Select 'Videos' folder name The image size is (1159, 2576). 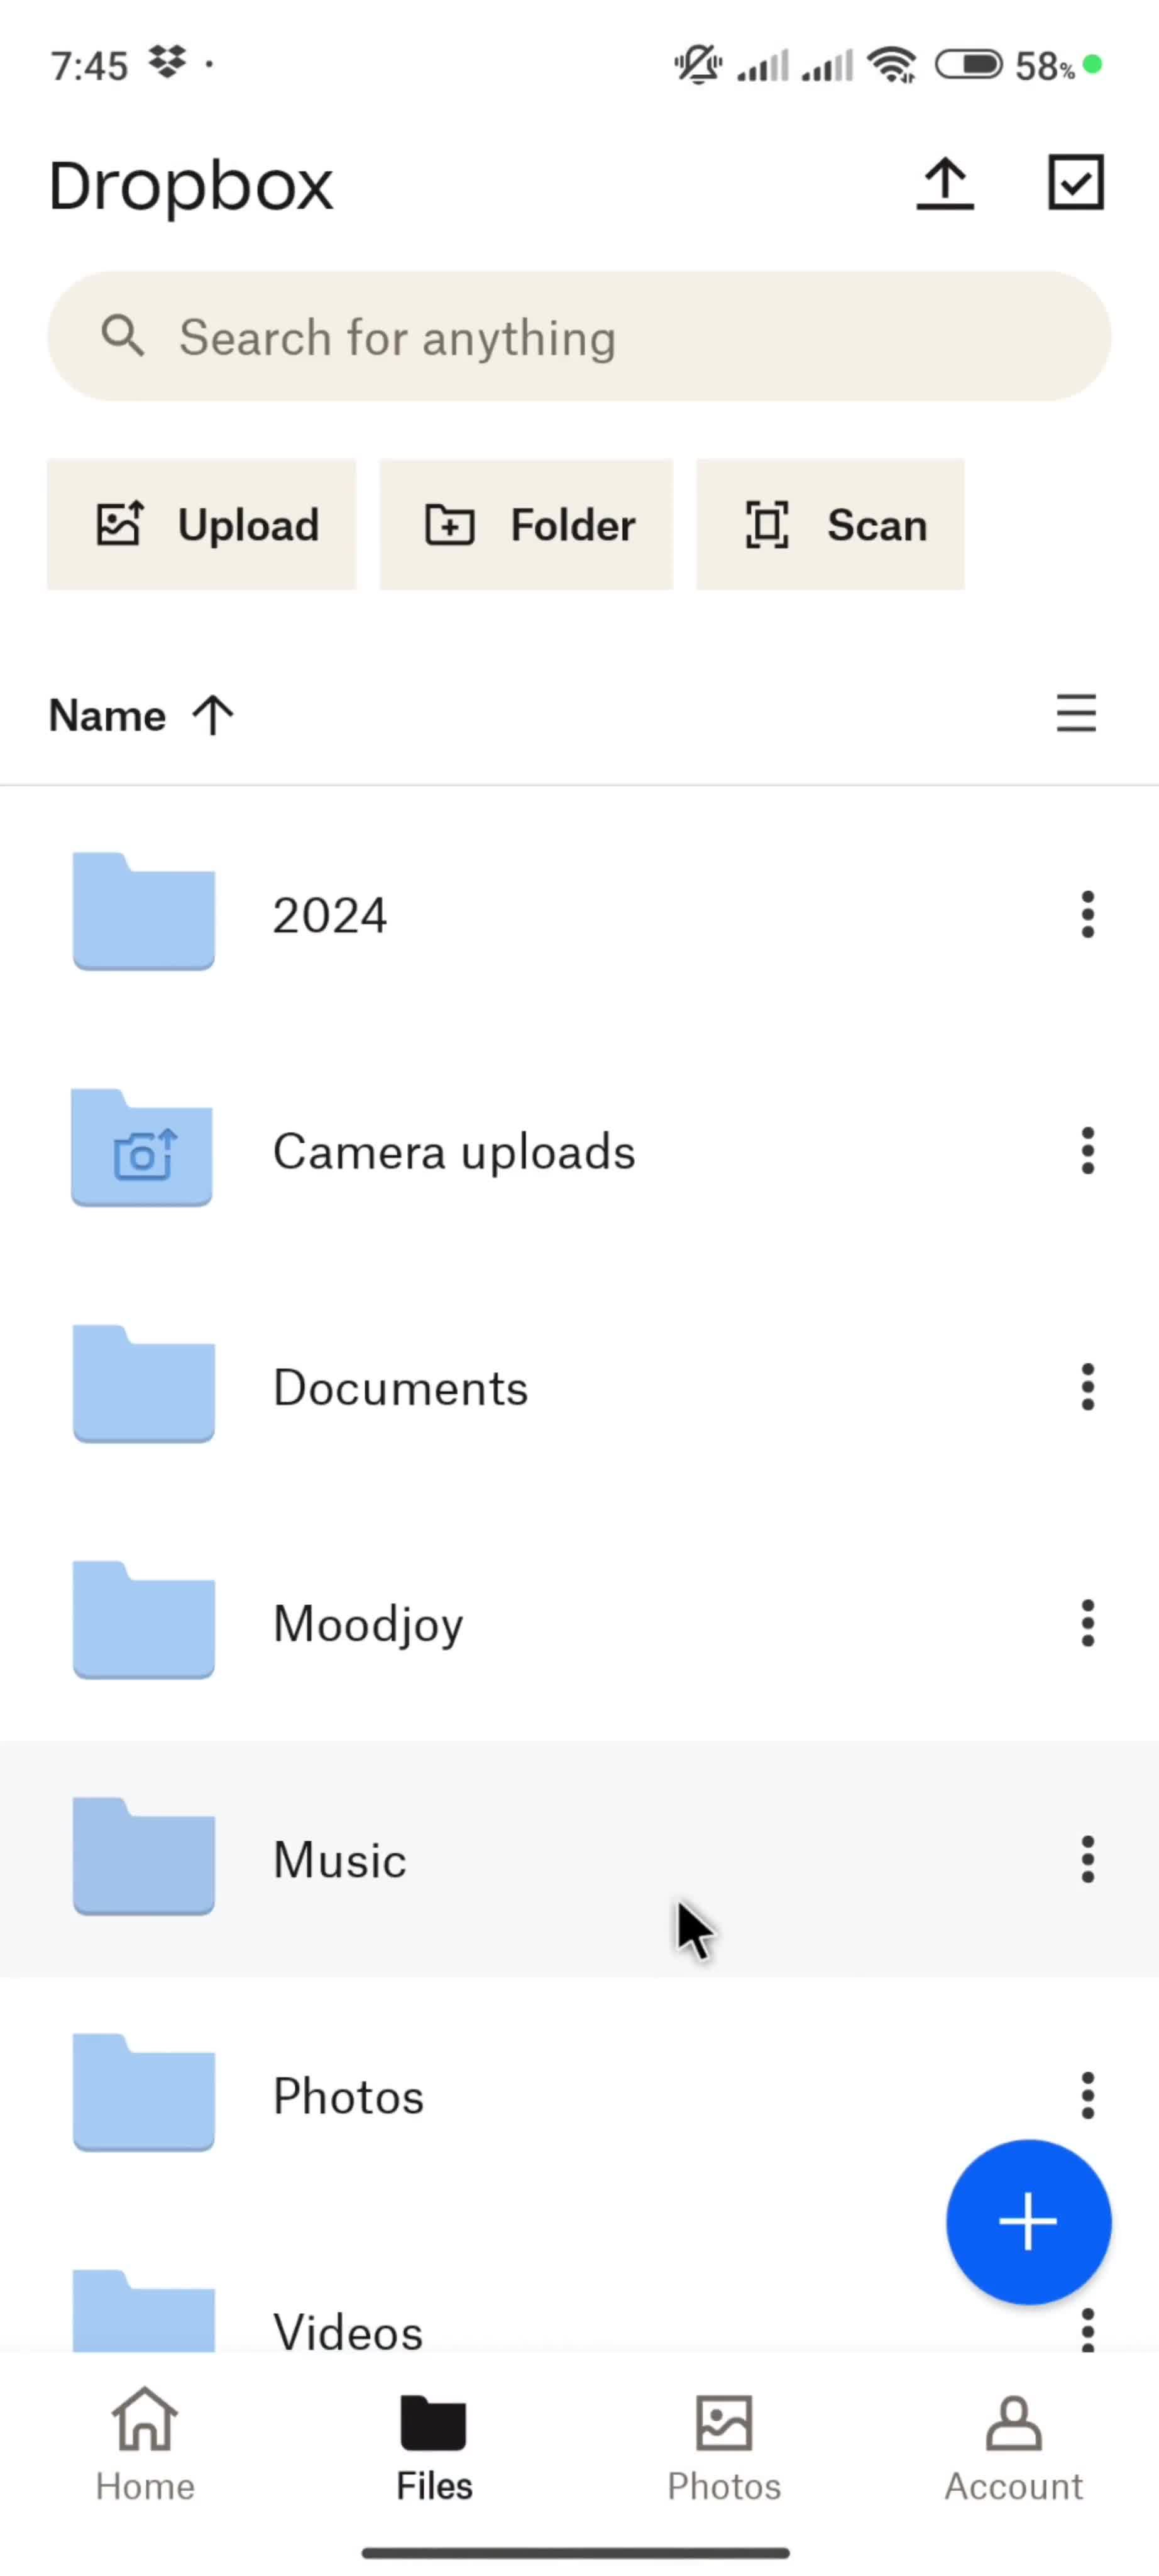[x=349, y=2332]
